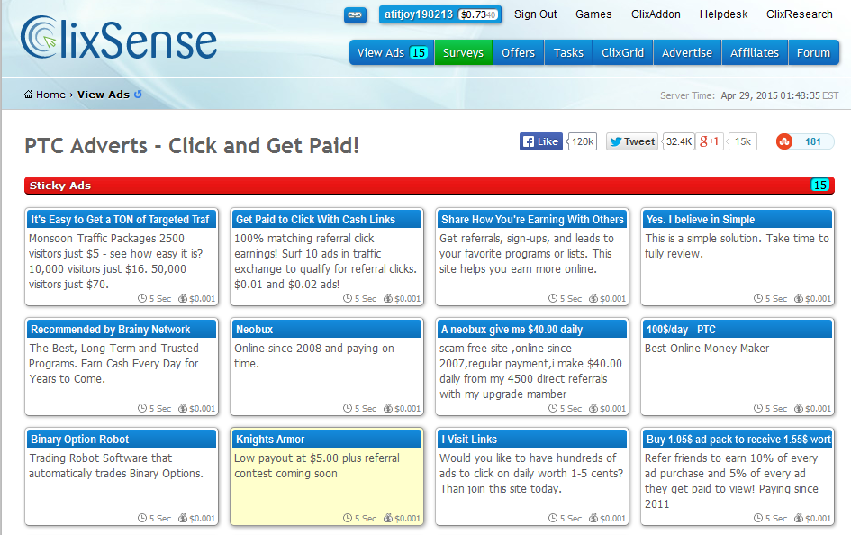Viewport: 851px width, 535px height.
Task: Click the 15 badge on the Sticky Ads bar
Action: [820, 185]
